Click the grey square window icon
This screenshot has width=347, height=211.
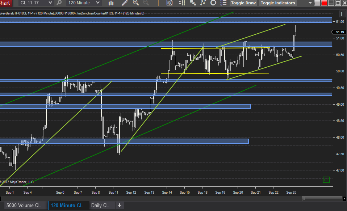point(317,3)
